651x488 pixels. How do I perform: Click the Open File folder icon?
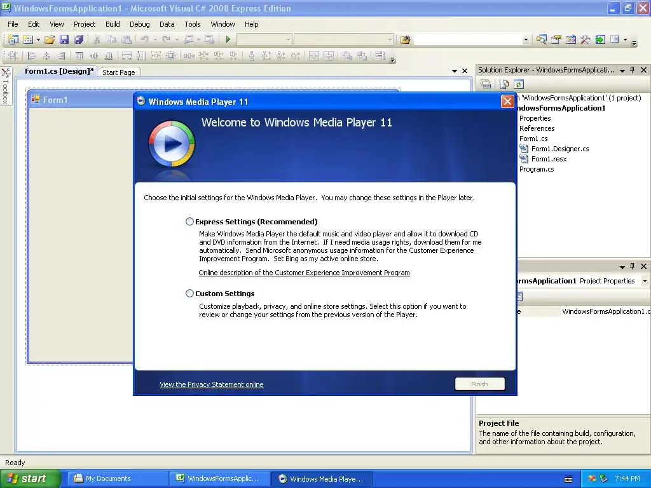[x=50, y=39]
